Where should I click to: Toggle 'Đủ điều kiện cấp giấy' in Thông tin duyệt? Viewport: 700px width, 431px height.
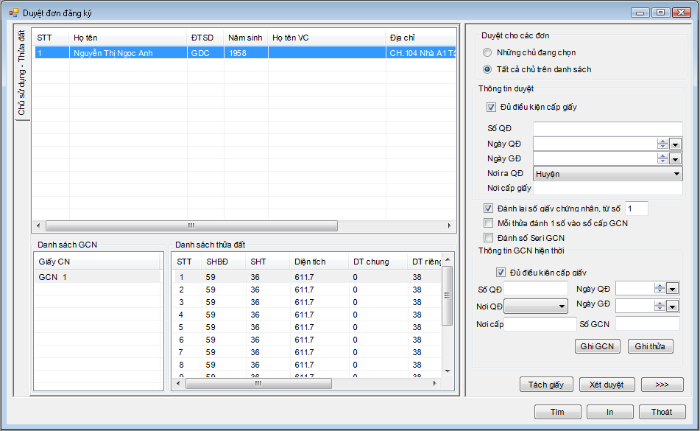pos(492,107)
